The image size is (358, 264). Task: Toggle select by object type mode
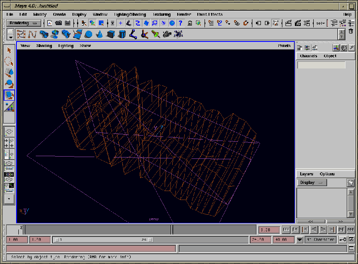coord(93,23)
